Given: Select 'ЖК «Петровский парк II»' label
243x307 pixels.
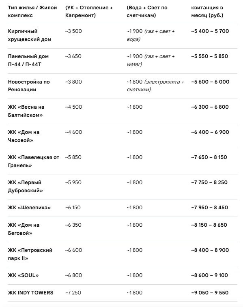Looking at the screenshot, I should tap(30, 254).
